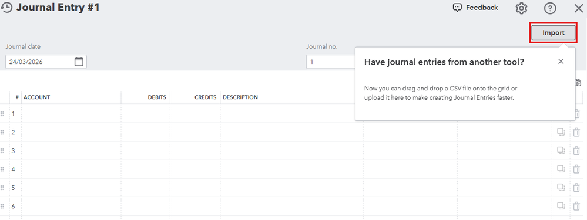Viewport: 587px width, 220px height.
Task: Click the Journal Entry #1 title
Action: (58, 8)
